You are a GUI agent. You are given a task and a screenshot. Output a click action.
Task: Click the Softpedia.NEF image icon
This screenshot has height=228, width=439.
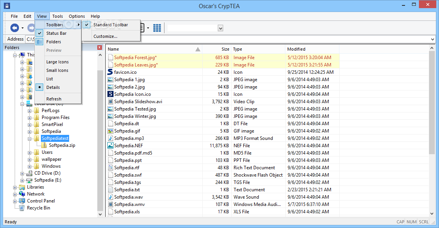click(110, 145)
